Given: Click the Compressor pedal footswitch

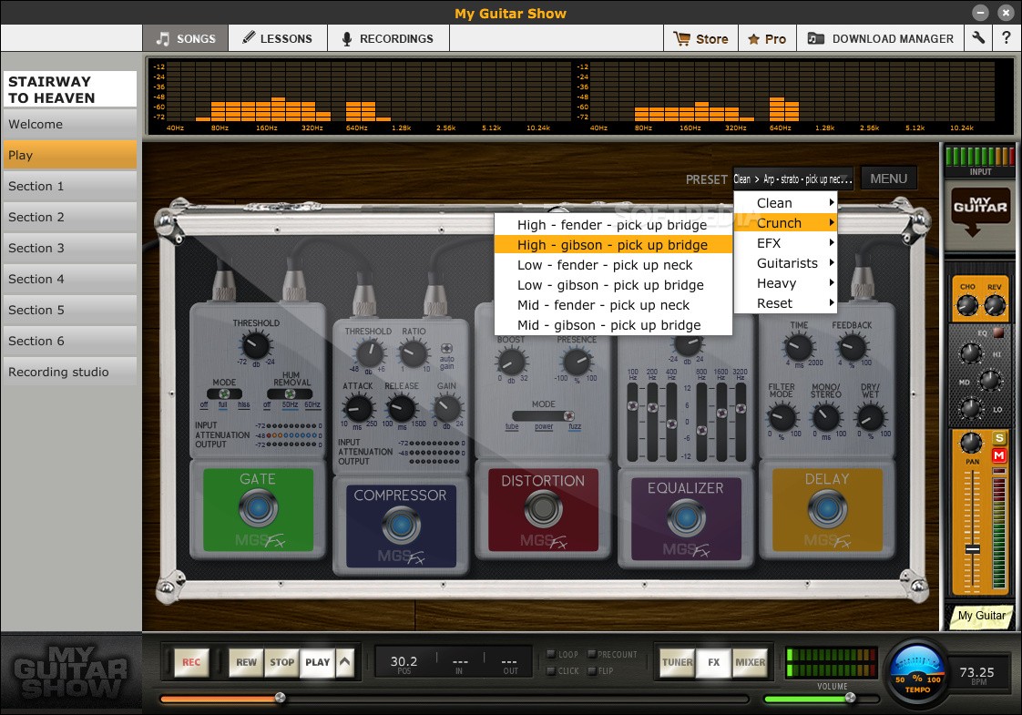Looking at the screenshot, I should (x=401, y=525).
